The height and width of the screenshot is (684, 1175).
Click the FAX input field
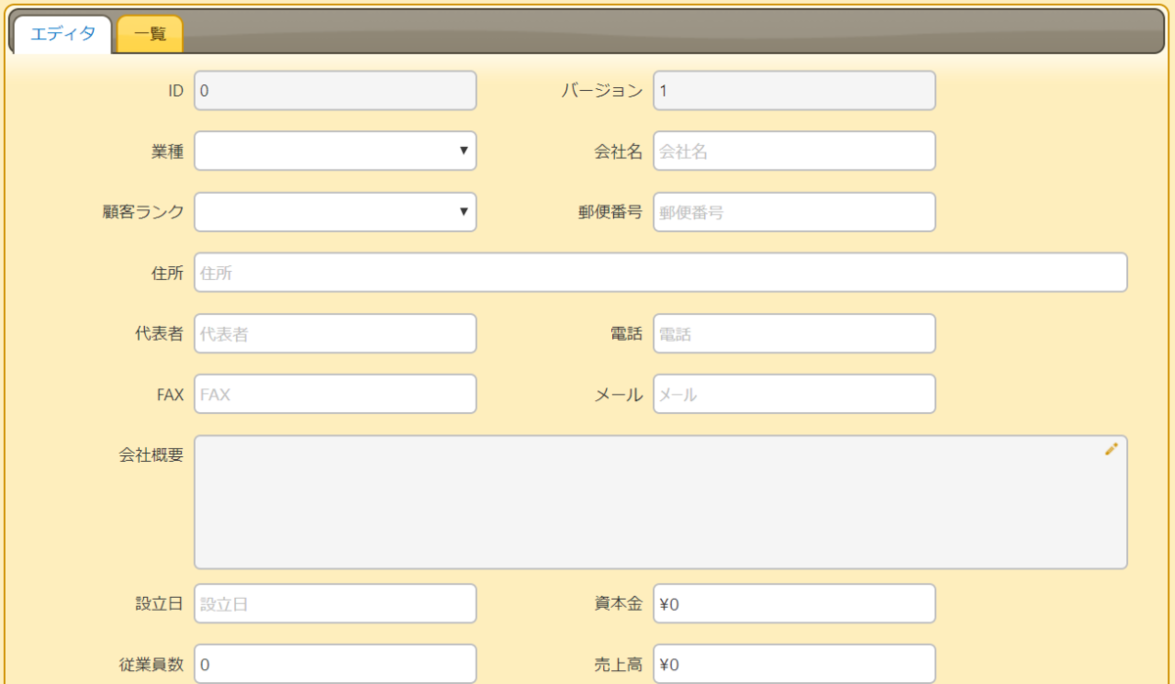point(336,393)
